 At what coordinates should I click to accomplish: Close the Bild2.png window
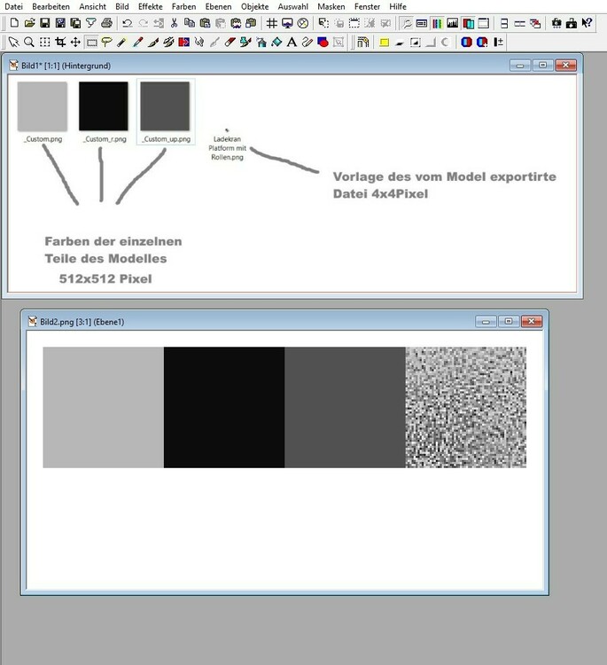tap(532, 322)
